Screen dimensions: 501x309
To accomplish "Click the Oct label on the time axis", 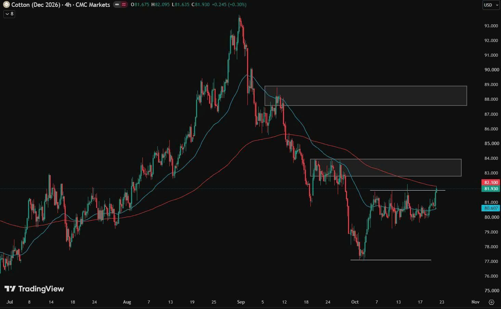I will (355, 302).
